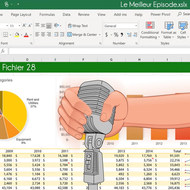
Task: Click the Conditional Formatting icon
Action: click(150, 25)
